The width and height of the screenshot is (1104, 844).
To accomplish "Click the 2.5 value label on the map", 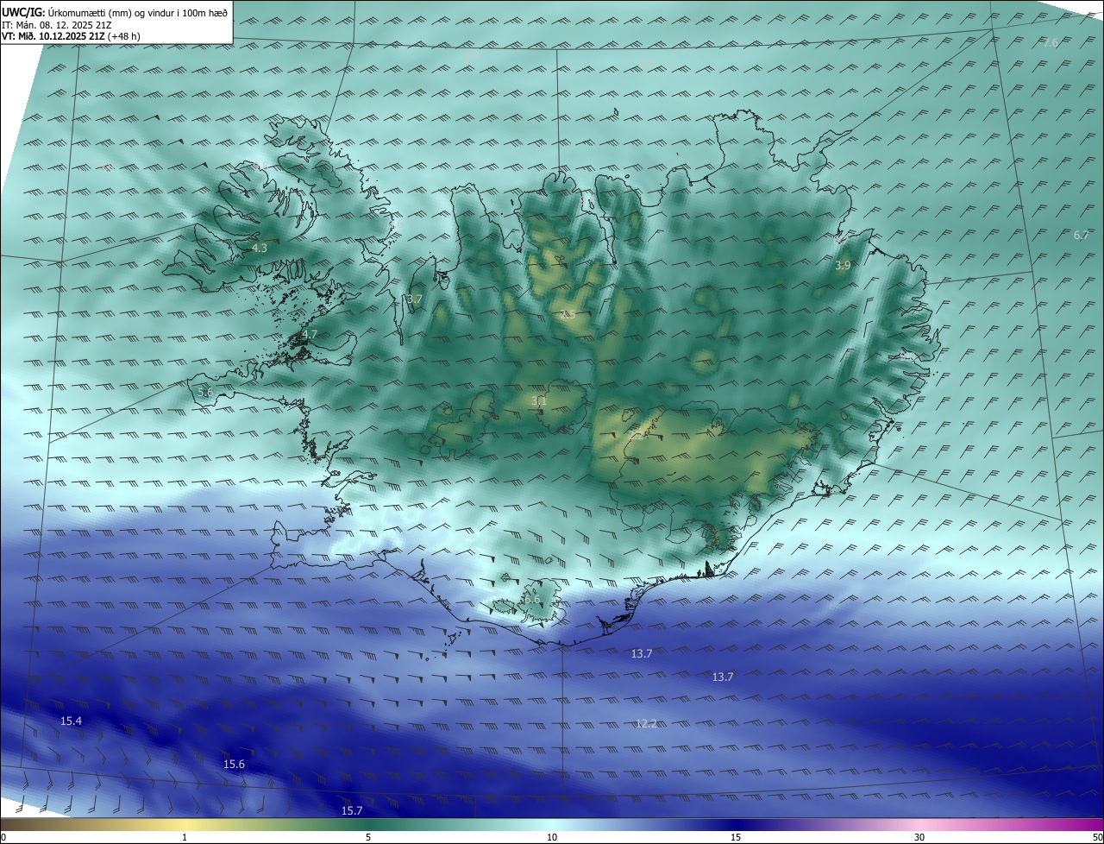I will [568, 314].
